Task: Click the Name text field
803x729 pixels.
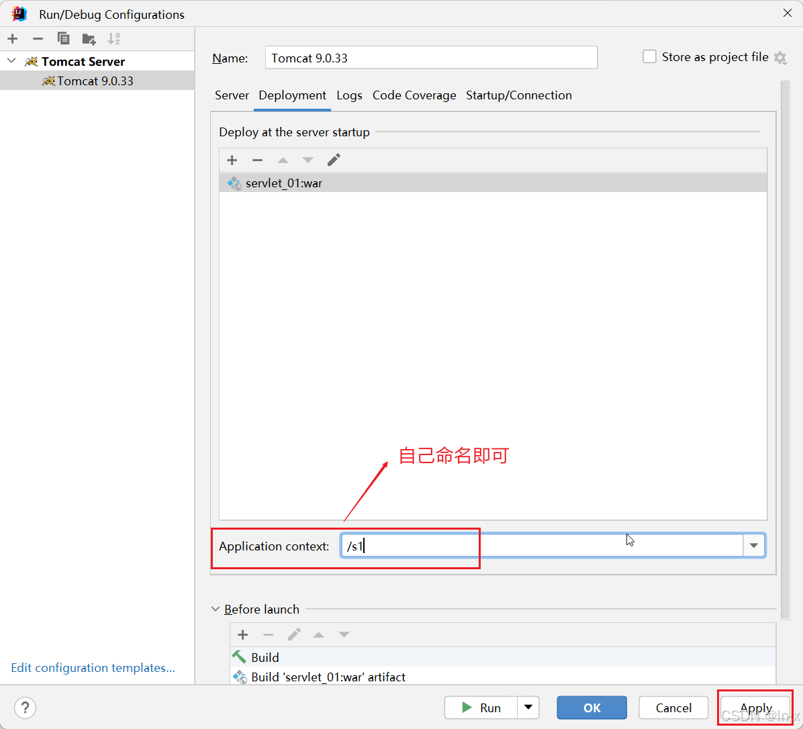Action: [x=431, y=57]
